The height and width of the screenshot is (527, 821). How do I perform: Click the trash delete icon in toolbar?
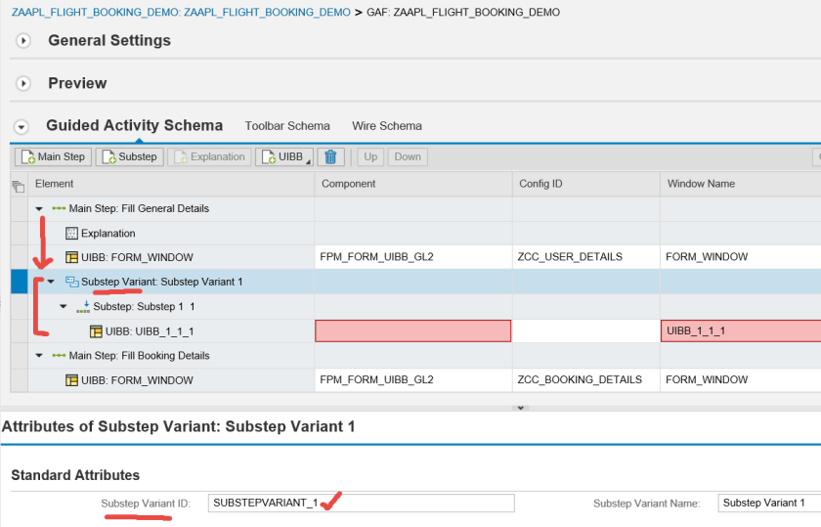pos(330,156)
